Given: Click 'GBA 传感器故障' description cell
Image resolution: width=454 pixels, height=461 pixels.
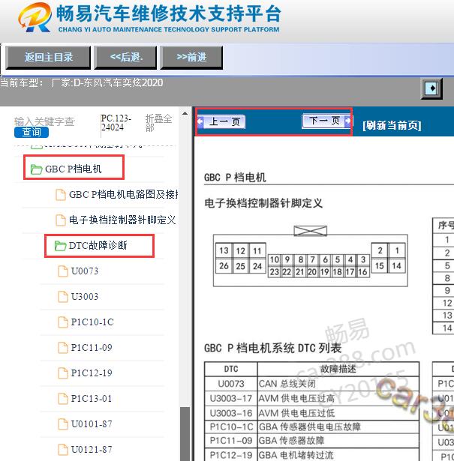Looking at the screenshot, I should click(338, 441).
